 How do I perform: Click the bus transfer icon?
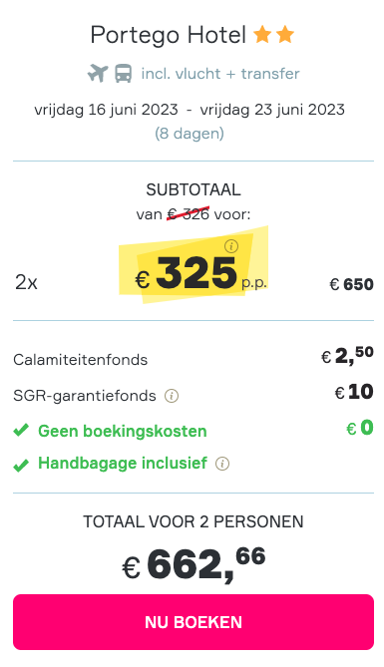pos(123,74)
